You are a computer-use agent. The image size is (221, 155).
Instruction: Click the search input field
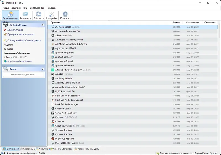click(x=23, y=75)
